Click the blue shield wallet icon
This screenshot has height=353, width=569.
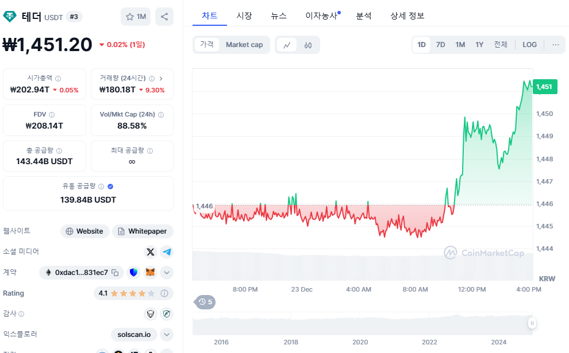(133, 273)
